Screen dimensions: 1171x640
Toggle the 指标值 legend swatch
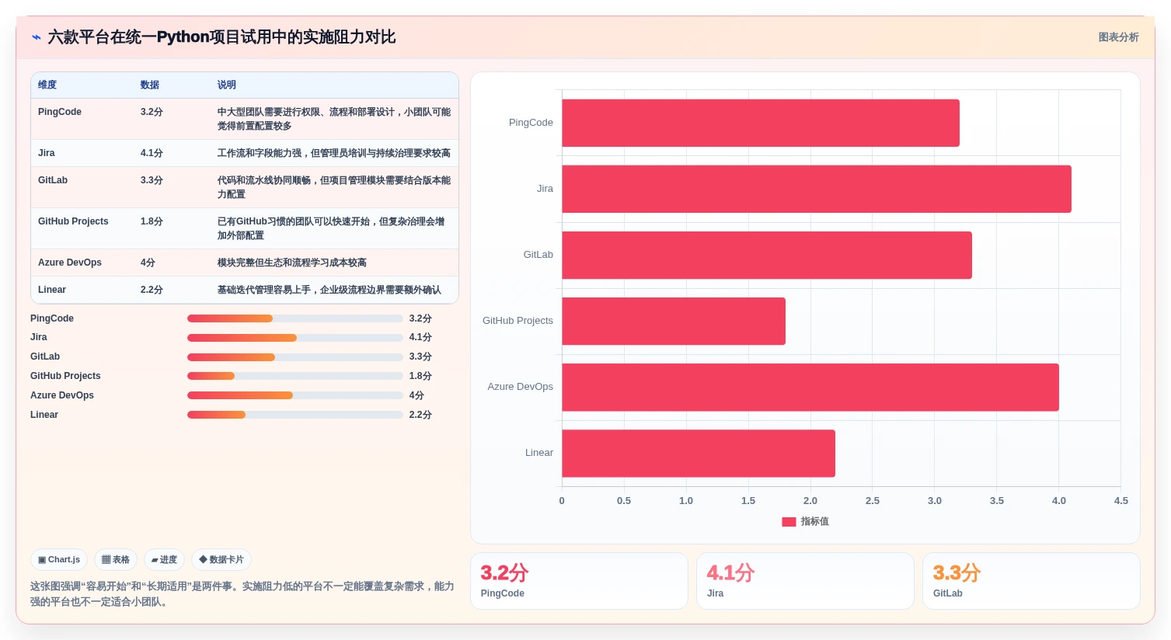coord(789,522)
